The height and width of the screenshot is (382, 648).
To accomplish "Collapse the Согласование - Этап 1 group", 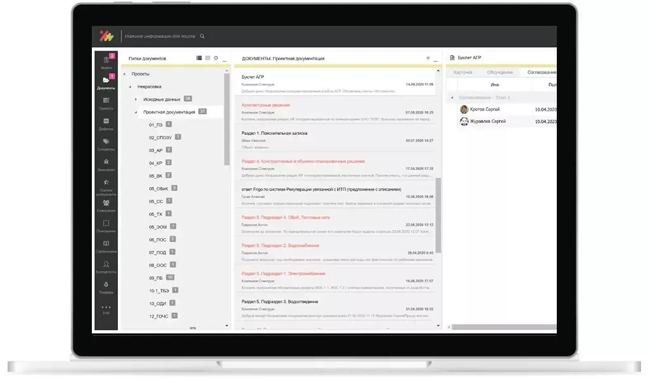I will [x=452, y=98].
